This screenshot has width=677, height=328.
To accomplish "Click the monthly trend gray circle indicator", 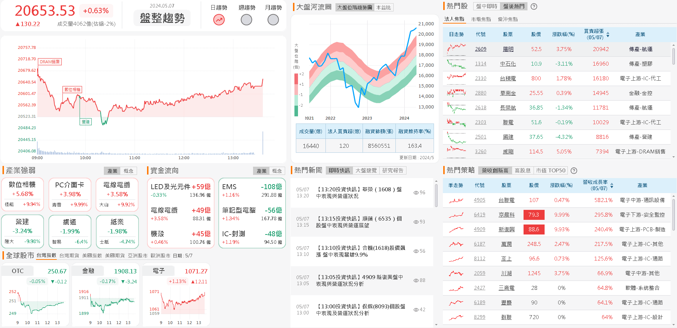I will pos(273,20).
